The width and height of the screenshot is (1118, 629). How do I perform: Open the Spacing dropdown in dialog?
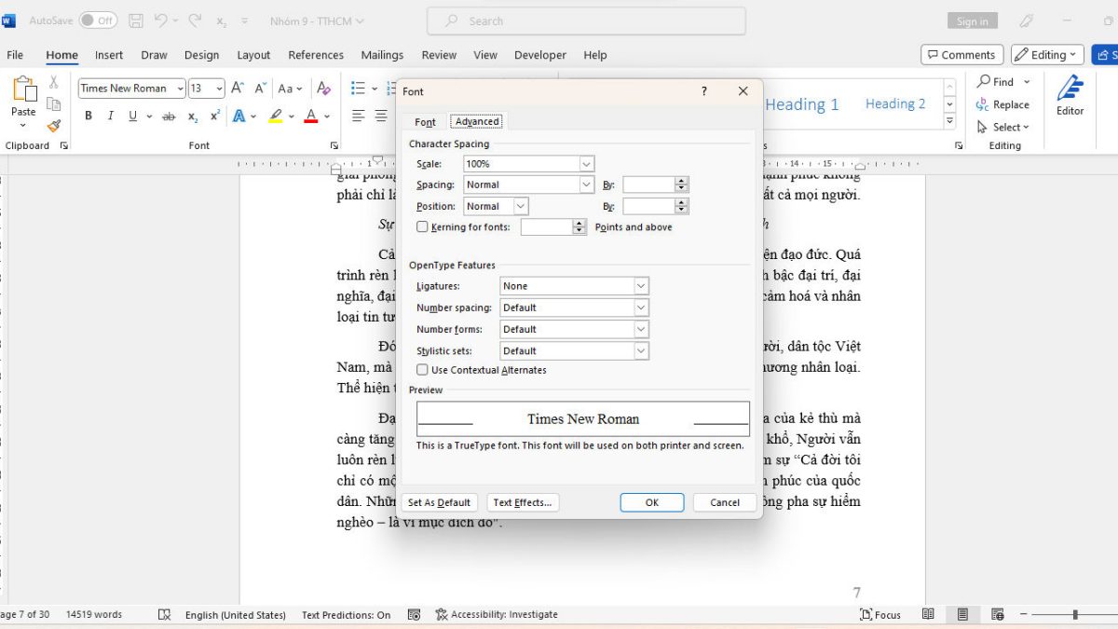(x=586, y=185)
